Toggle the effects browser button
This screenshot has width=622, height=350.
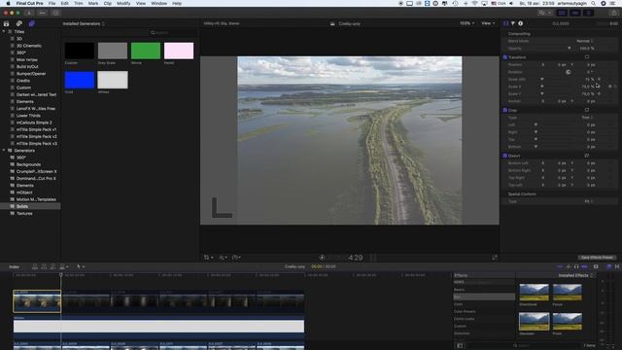click(x=609, y=266)
